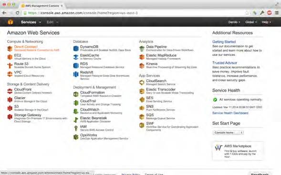Click the EC2 service icon
Screen dimensions: 281x175
tap(10, 57)
